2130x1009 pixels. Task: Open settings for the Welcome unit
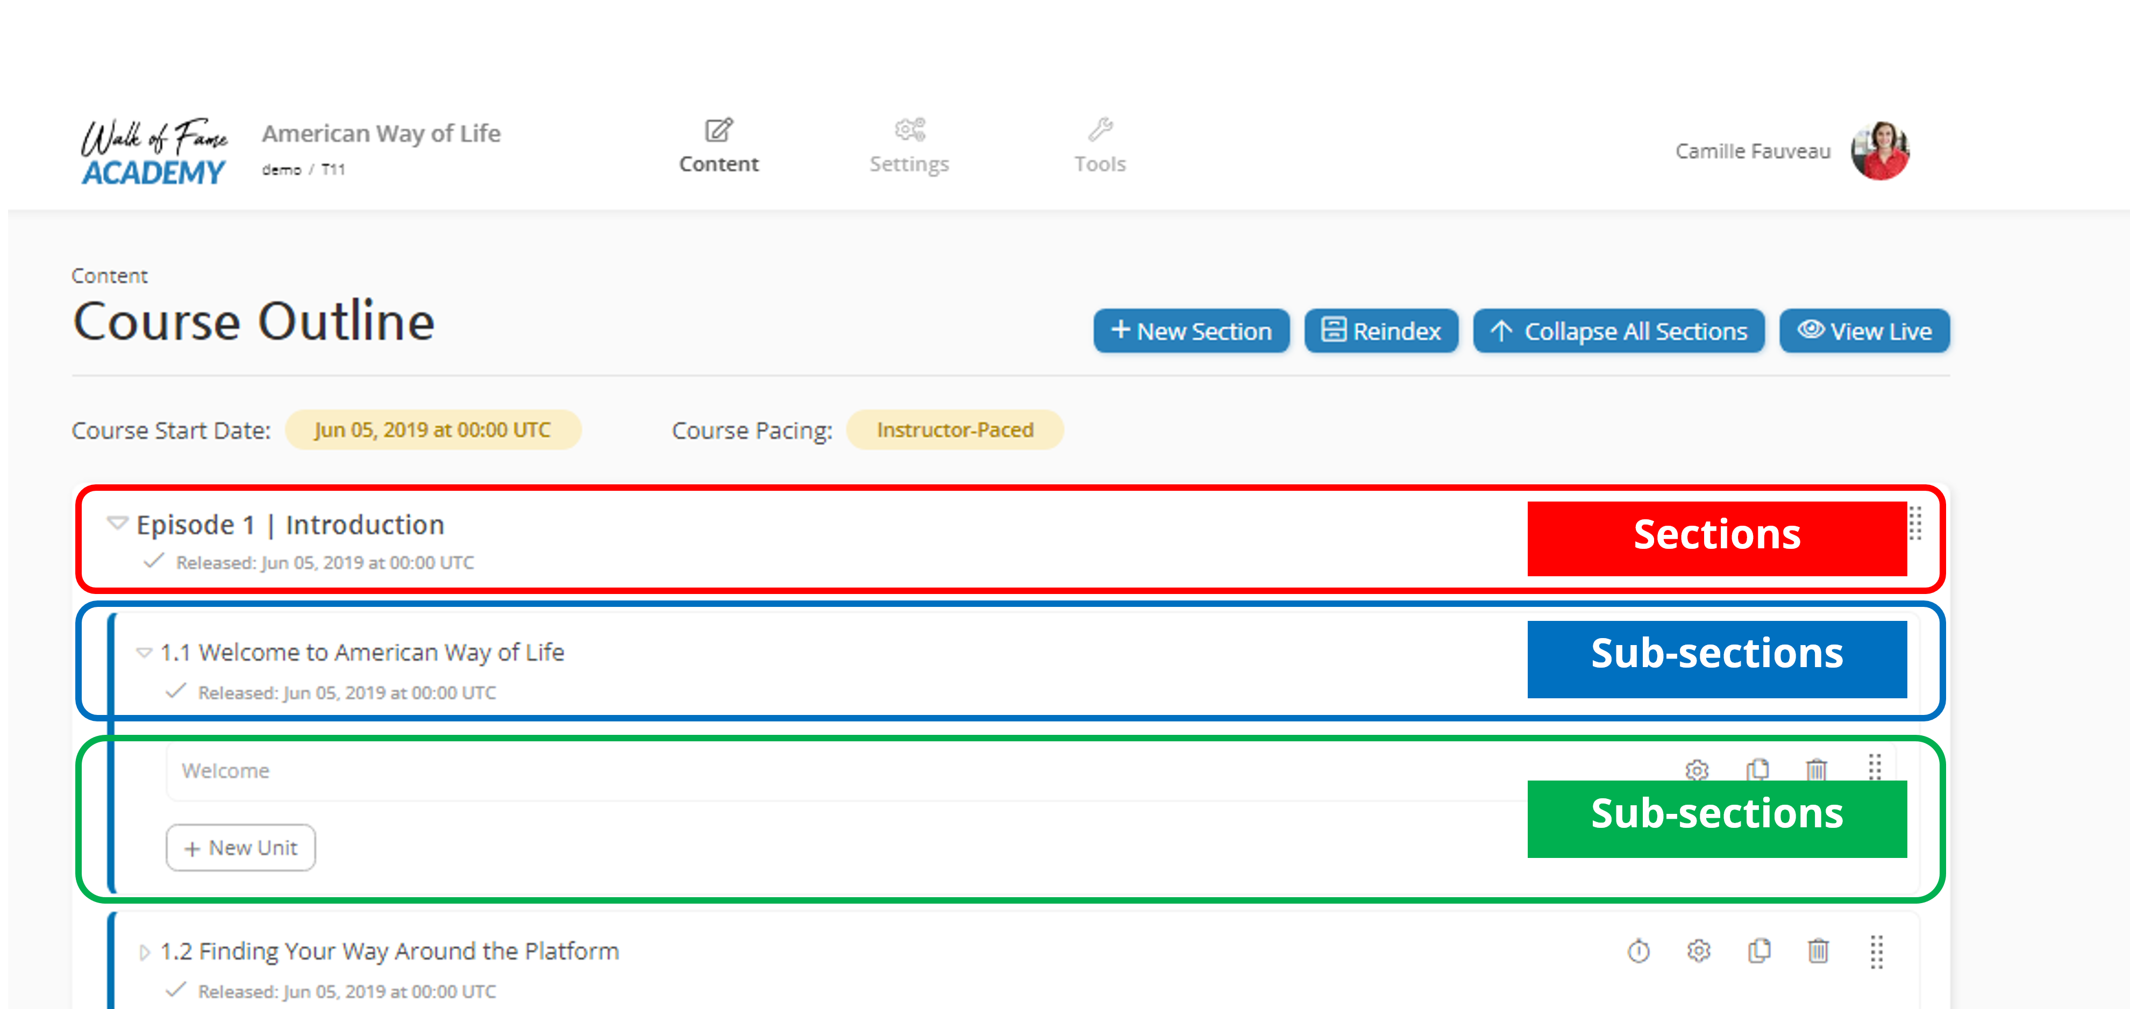coord(1697,770)
